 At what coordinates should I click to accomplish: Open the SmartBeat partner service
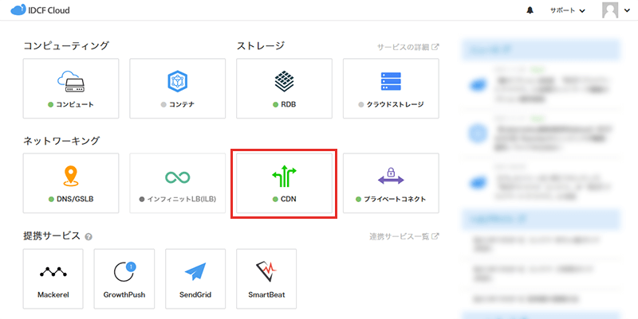[x=266, y=278]
